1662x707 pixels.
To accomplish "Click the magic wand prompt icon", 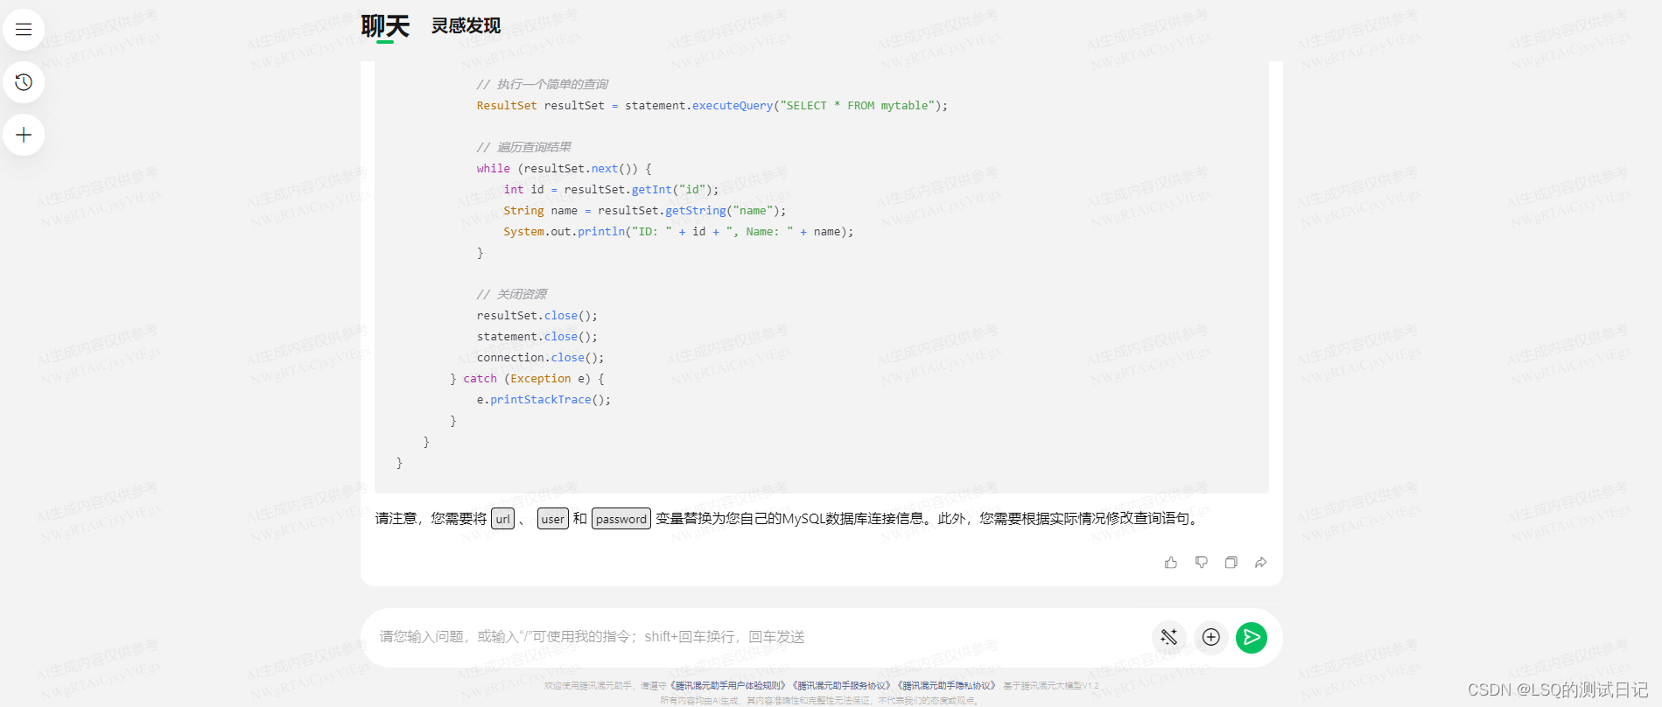I will point(1169,637).
